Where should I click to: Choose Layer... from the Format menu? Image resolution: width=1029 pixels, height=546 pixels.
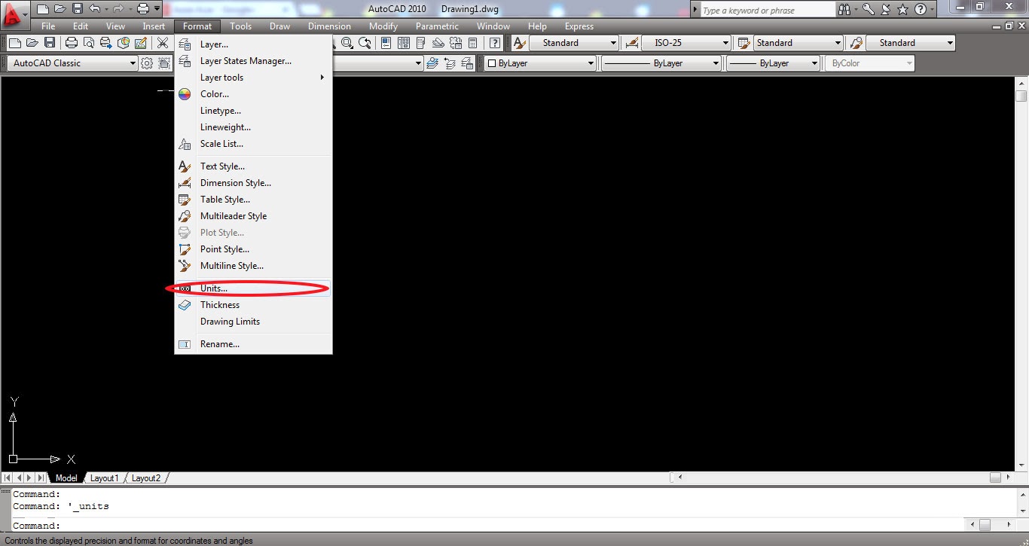[253, 44]
